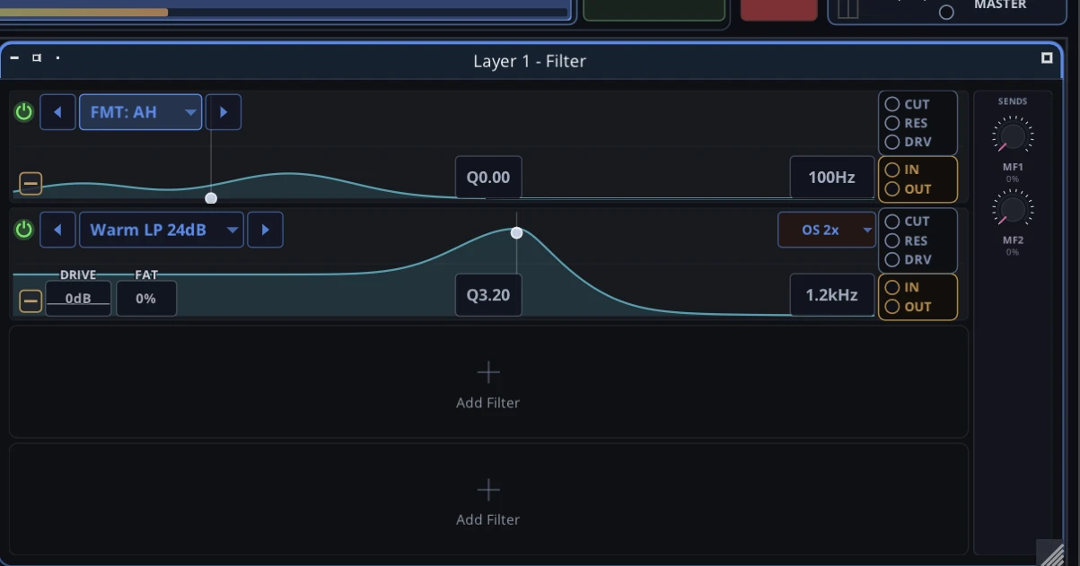Open the Warm LP 24dB filter type dropdown

click(x=162, y=230)
